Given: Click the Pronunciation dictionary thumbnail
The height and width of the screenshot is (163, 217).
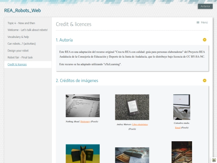Looking at the screenshot, I should (x=83, y=106).
